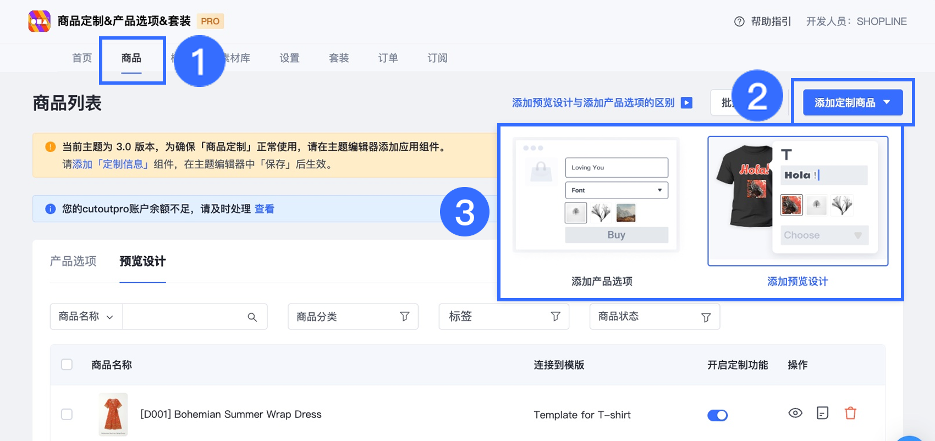
Task: Click the Bohemian Summer Wrap Dress product thumbnail
Action: pos(113,414)
